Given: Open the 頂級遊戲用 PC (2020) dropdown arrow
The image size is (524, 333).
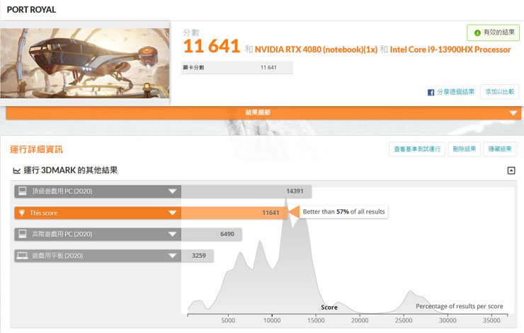Looking at the screenshot, I should click(x=172, y=192).
